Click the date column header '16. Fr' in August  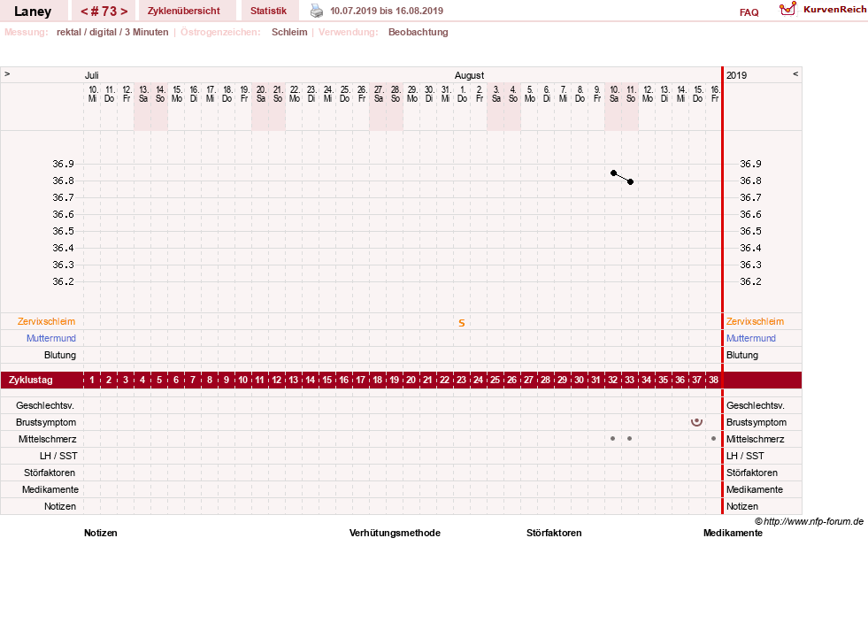[715, 94]
